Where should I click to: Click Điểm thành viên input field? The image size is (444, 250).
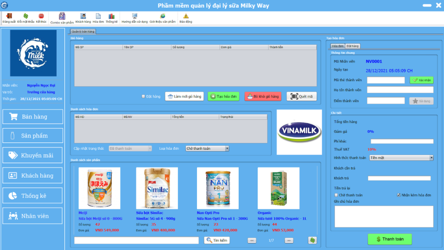386,101
